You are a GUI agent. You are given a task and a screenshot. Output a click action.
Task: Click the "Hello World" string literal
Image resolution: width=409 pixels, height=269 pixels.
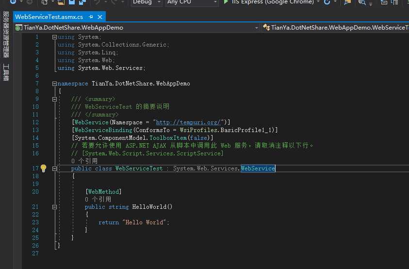144,222
